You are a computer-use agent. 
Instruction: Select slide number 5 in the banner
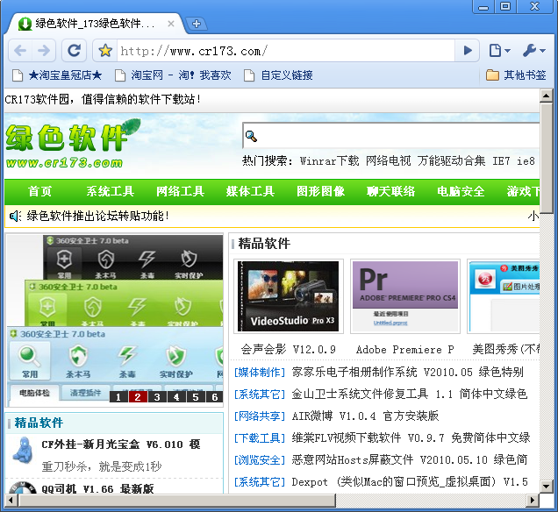[x=196, y=397]
